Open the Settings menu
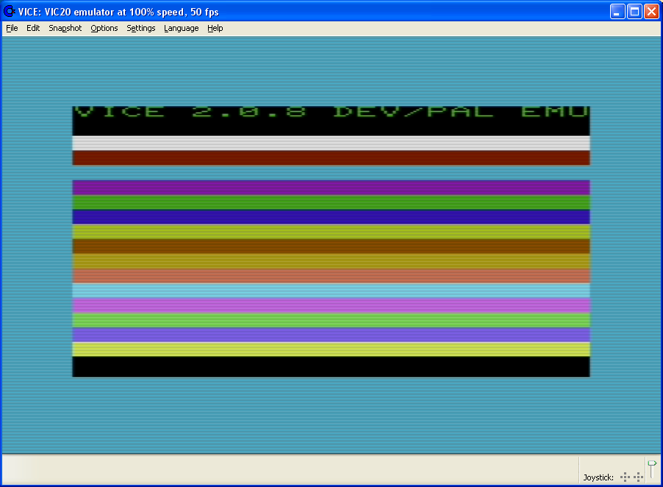Viewport: 663px width, 487px height. pos(141,29)
